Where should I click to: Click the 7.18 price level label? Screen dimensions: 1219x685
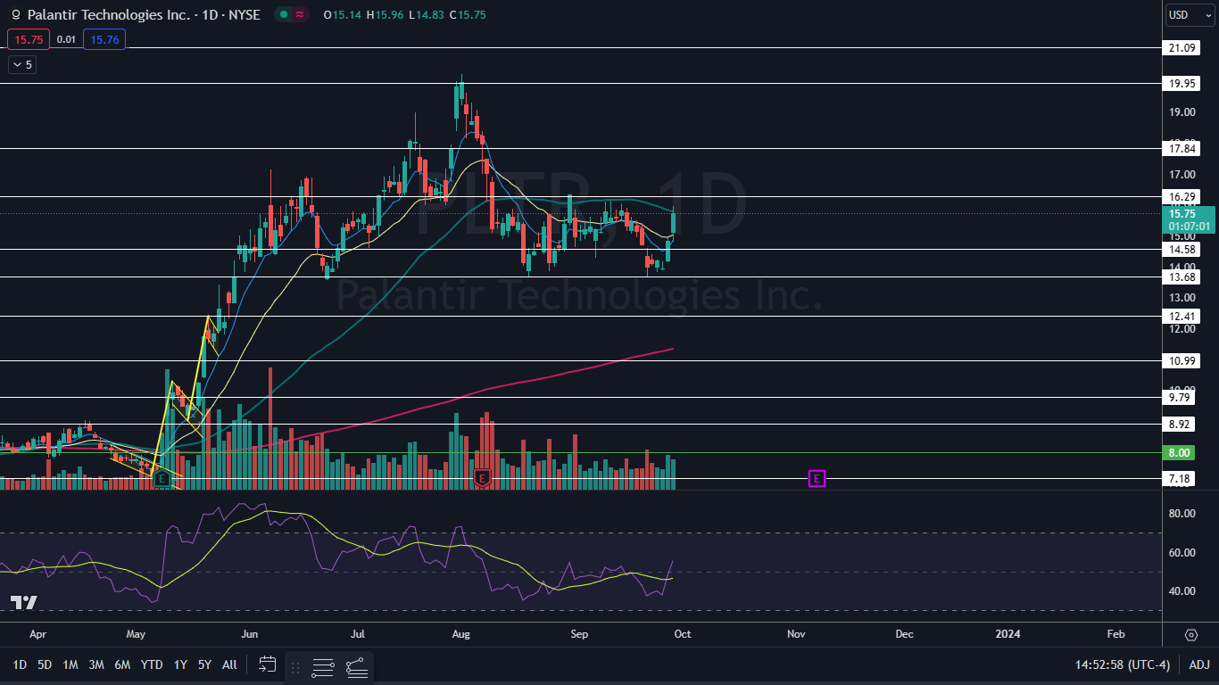(1180, 479)
